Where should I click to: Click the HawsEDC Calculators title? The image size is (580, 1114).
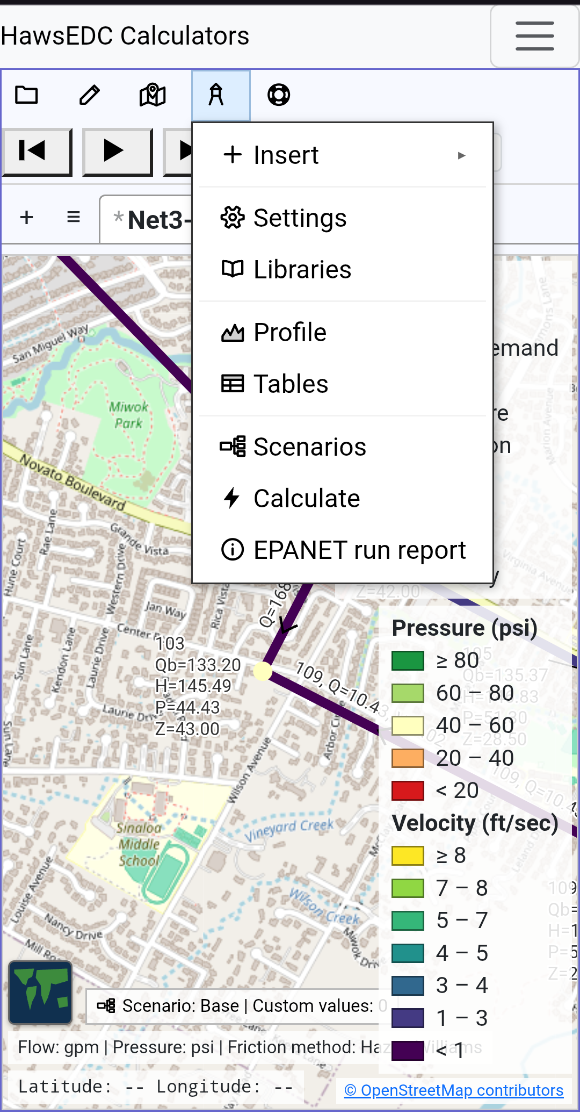[125, 36]
